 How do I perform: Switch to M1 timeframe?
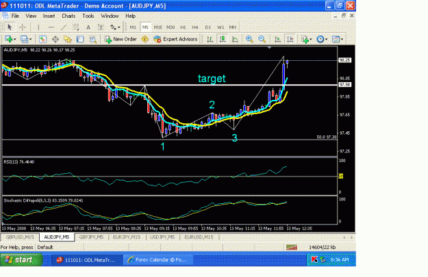point(133,27)
